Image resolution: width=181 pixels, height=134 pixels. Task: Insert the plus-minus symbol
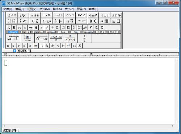pyautogui.click(x=52, y=27)
